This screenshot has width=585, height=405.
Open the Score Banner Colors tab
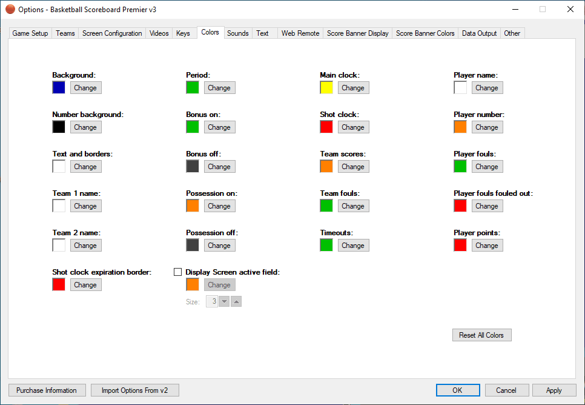(425, 33)
